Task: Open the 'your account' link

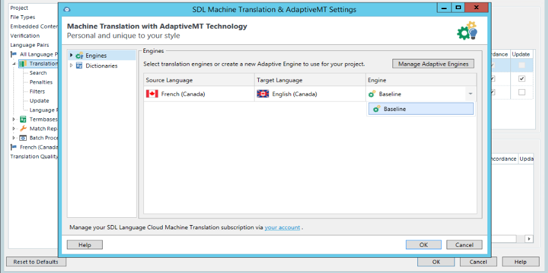Action: pyautogui.click(x=282, y=227)
